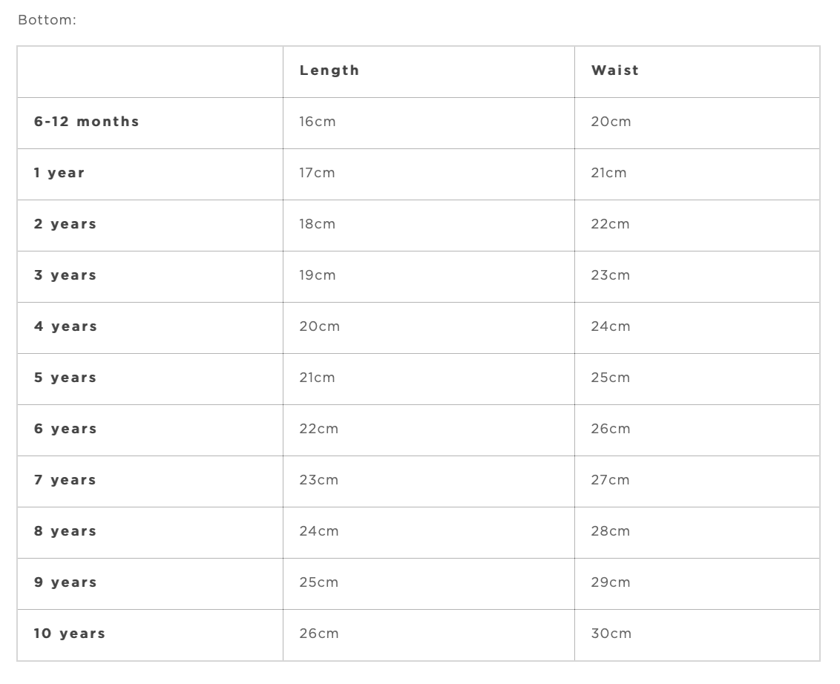Select the "2 years" row label

(x=65, y=224)
